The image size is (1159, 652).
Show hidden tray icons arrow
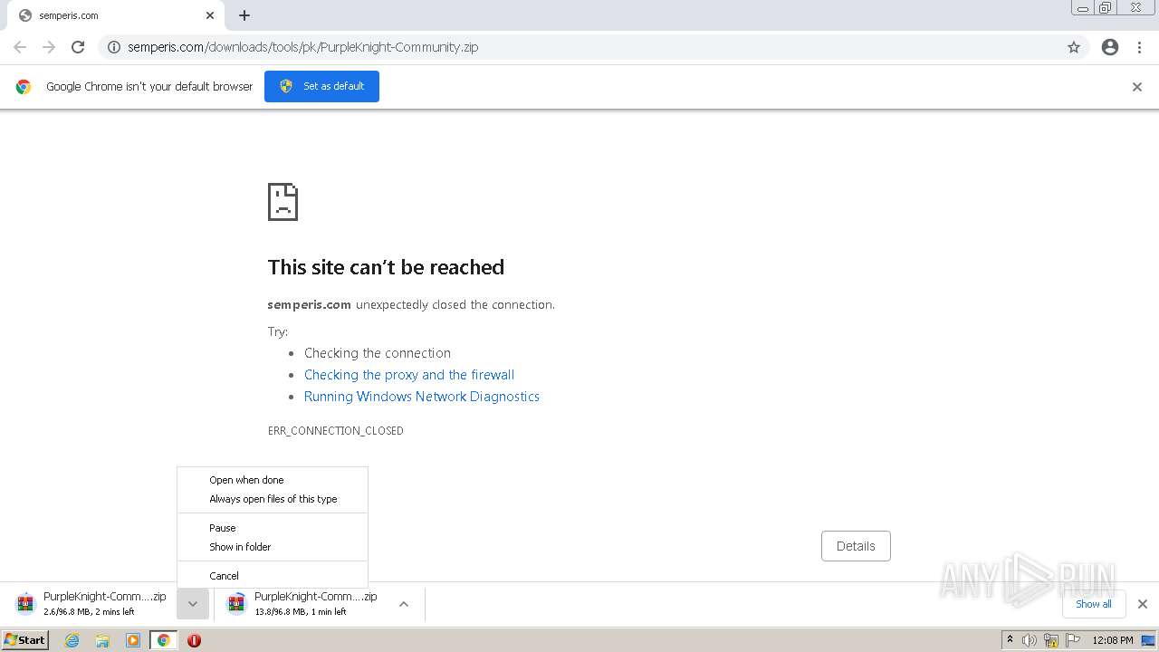click(x=1010, y=640)
